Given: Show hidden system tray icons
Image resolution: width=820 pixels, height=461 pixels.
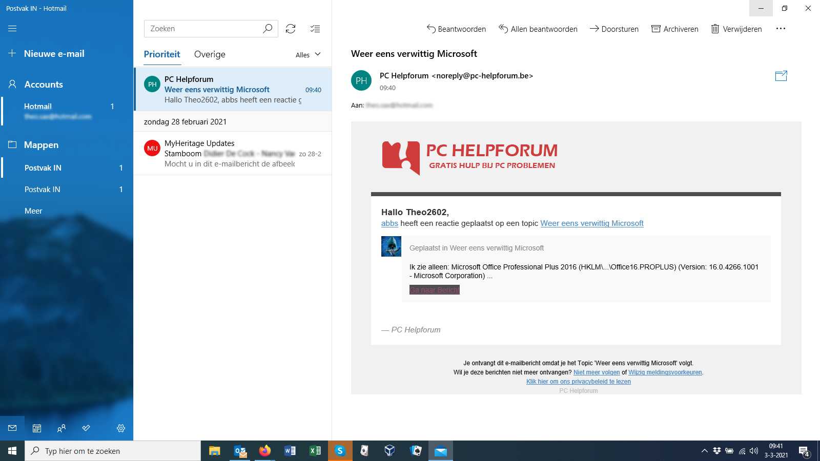Looking at the screenshot, I should (x=704, y=451).
